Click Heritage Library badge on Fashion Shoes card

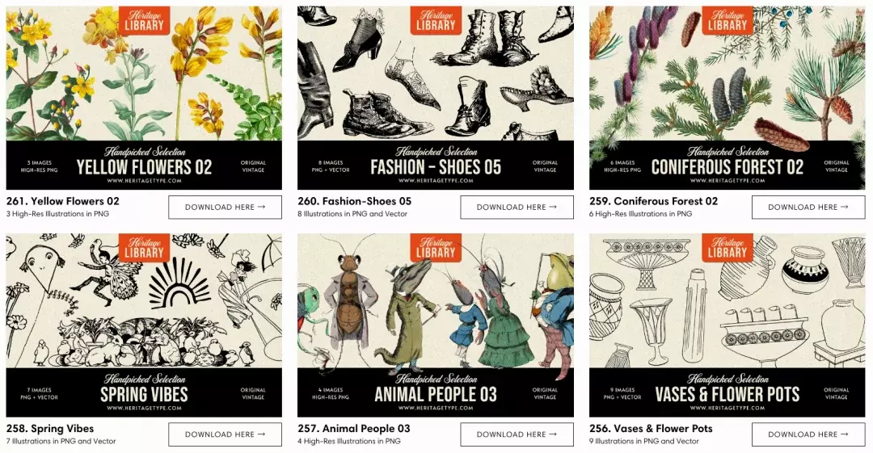click(436, 21)
